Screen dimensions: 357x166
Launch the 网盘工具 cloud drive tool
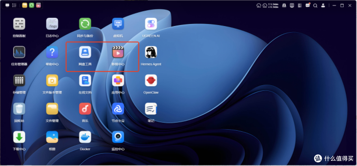tap(85, 52)
